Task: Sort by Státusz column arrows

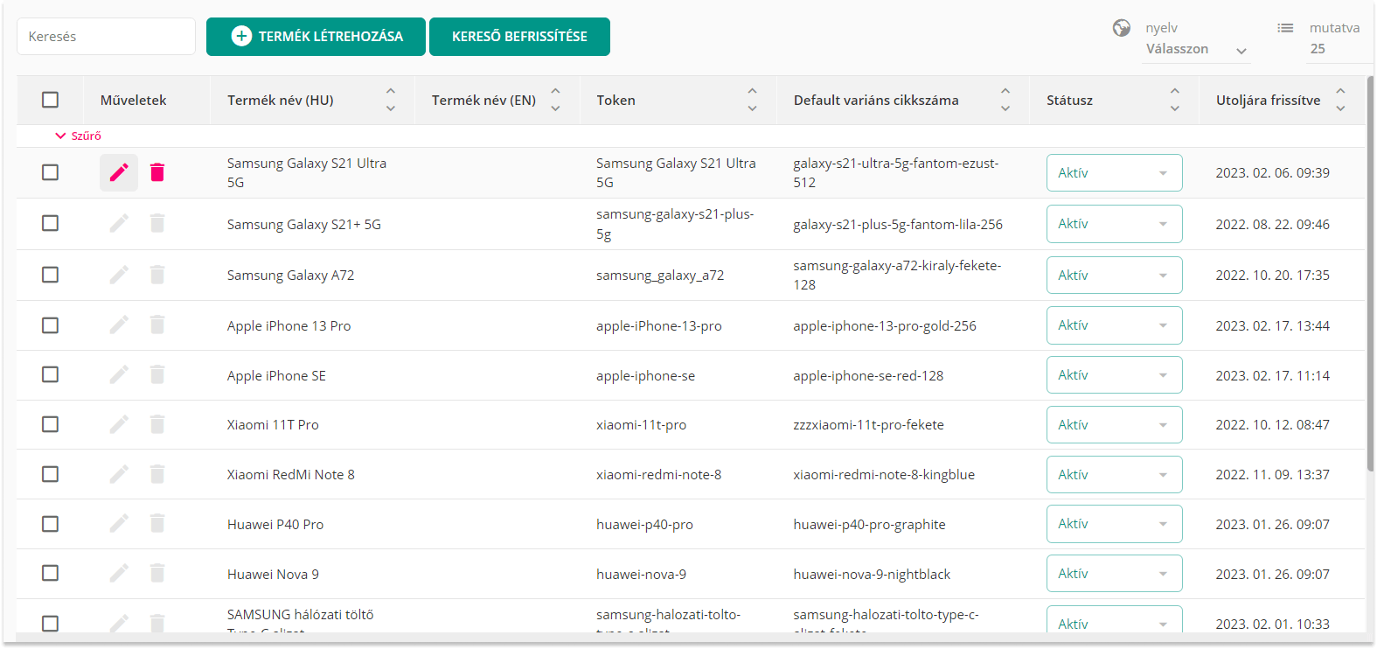Action: [x=1175, y=100]
